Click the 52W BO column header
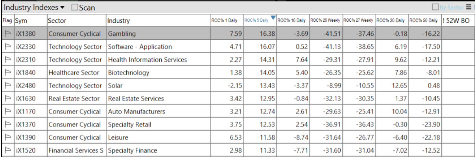 point(458,21)
